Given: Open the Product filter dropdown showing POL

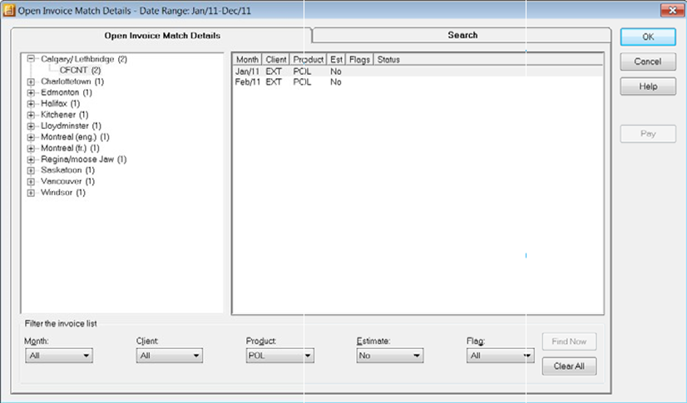Looking at the screenshot, I should (x=280, y=356).
